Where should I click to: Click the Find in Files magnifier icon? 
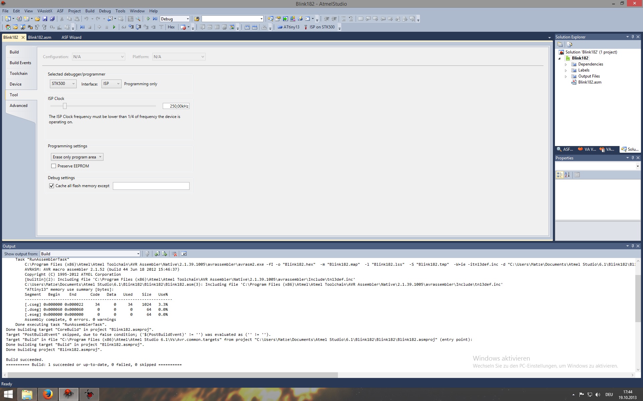(x=138, y=19)
